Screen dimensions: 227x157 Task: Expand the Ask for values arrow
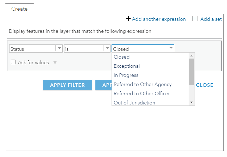pyautogui.click(x=55, y=62)
